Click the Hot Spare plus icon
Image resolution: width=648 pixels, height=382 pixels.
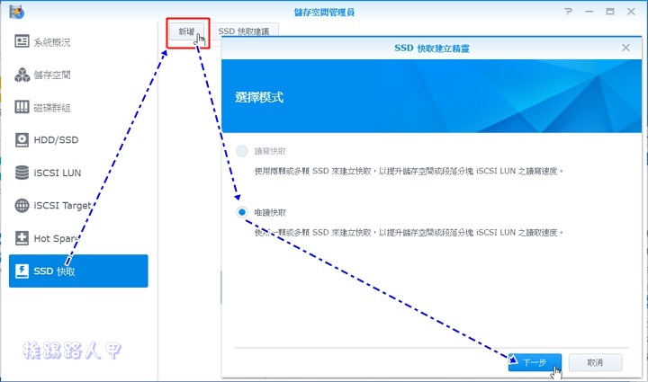point(22,238)
